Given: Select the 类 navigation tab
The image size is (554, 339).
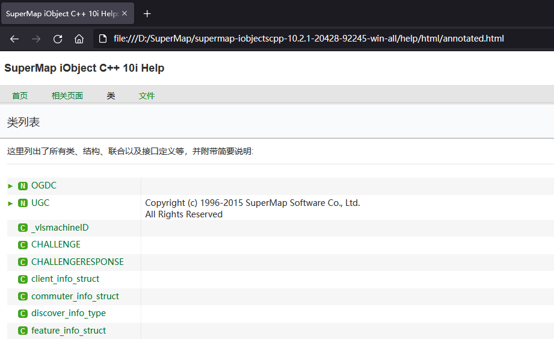Looking at the screenshot, I should [111, 96].
